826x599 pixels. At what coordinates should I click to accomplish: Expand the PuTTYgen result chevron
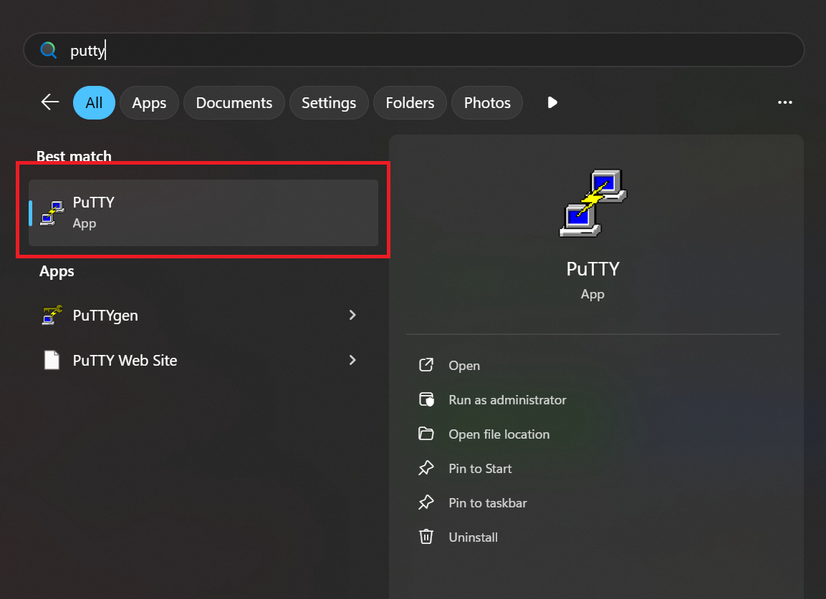tap(352, 315)
